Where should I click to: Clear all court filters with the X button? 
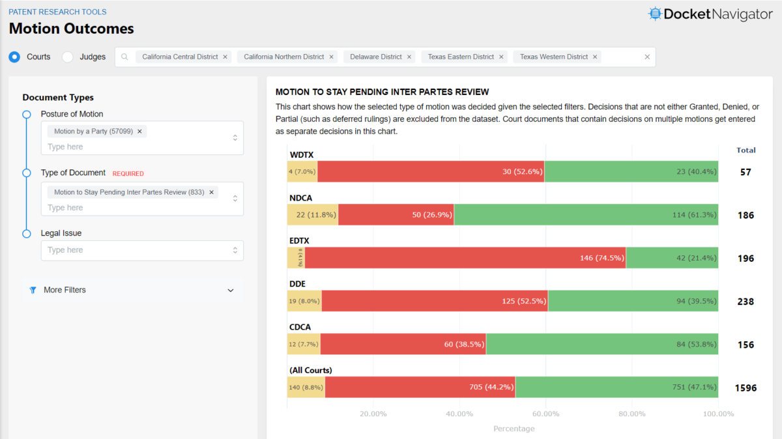pyautogui.click(x=647, y=57)
